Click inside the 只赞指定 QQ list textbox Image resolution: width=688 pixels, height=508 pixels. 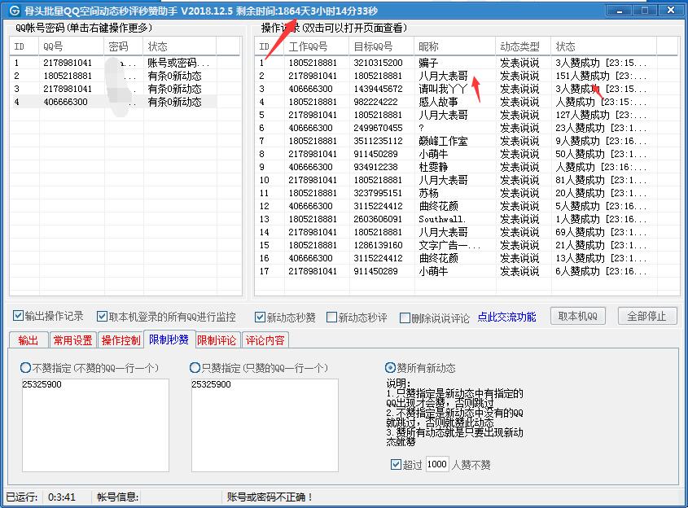click(x=265, y=425)
